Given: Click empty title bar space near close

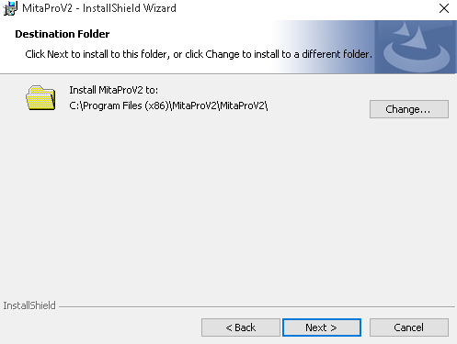Looking at the screenshot, I should pos(306,8).
